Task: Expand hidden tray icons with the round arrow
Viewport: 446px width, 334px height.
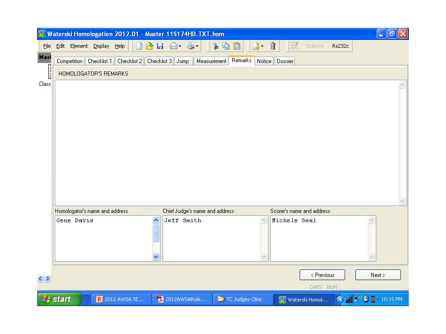Action: (340, 299)
